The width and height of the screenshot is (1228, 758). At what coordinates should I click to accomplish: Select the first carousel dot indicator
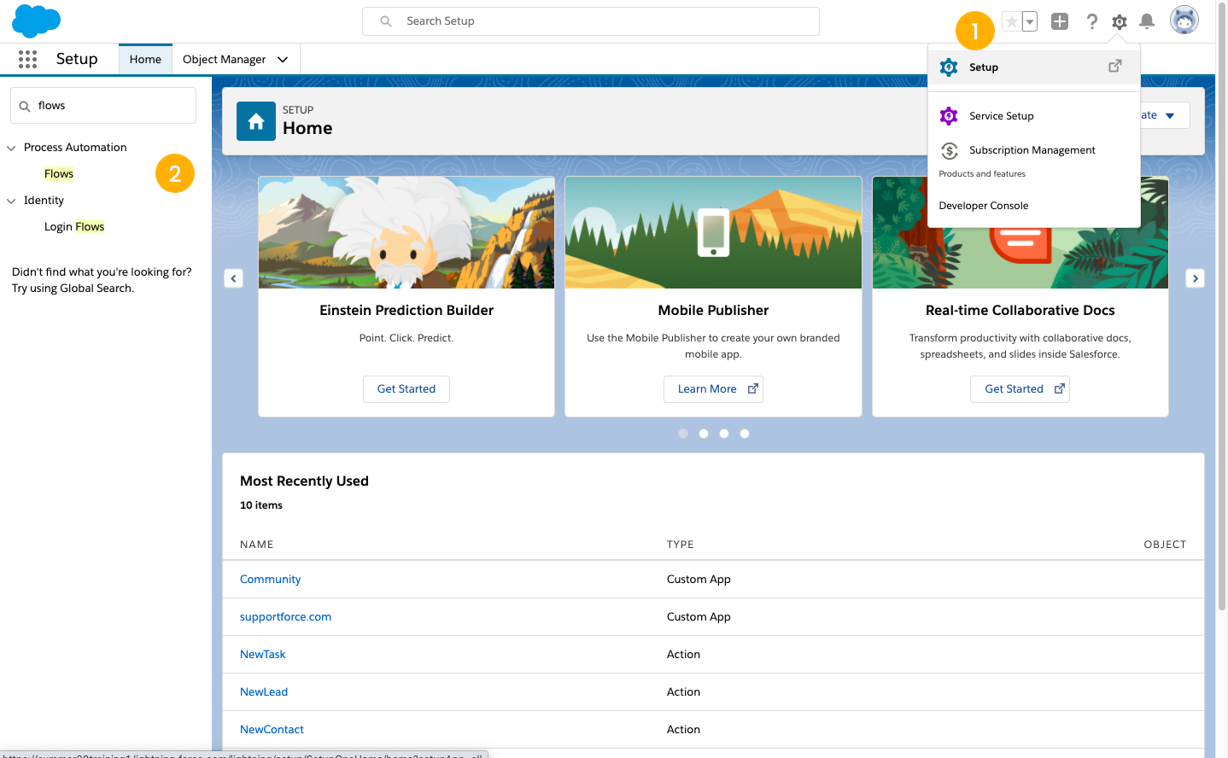(x=683, y=434)
